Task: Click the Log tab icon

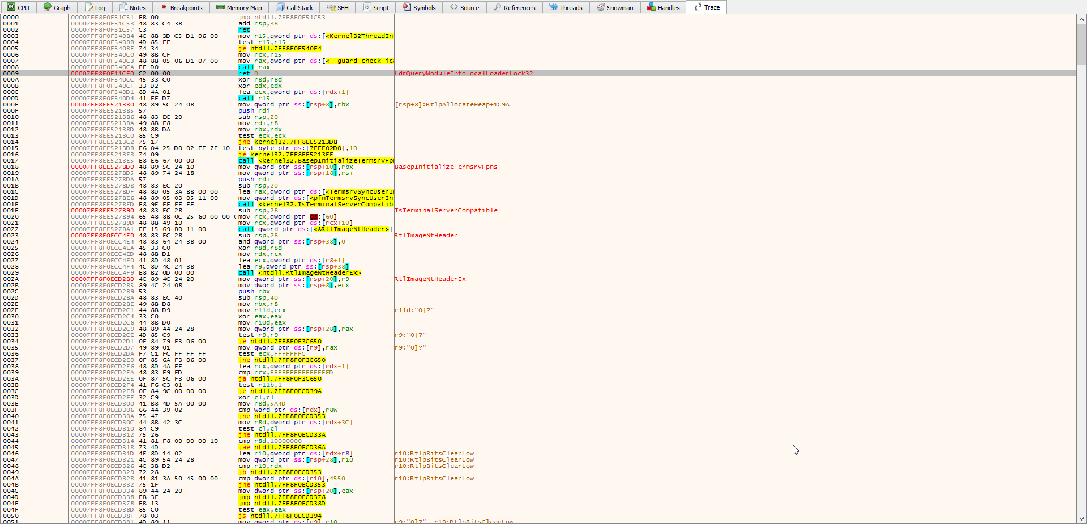Action: (x=89, y=7)
